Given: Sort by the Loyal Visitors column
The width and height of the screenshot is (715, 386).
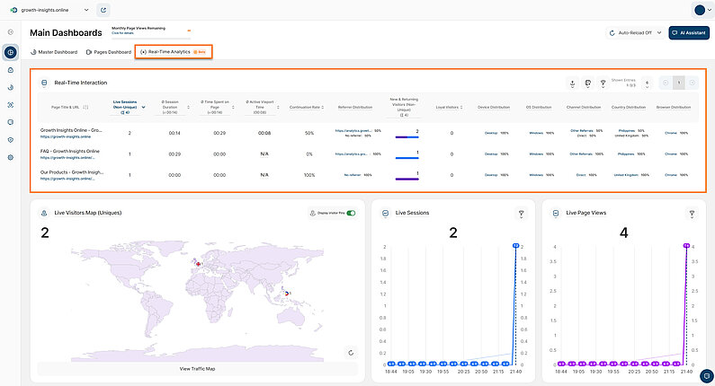Looking at the screenshot, I should [461, 108].
